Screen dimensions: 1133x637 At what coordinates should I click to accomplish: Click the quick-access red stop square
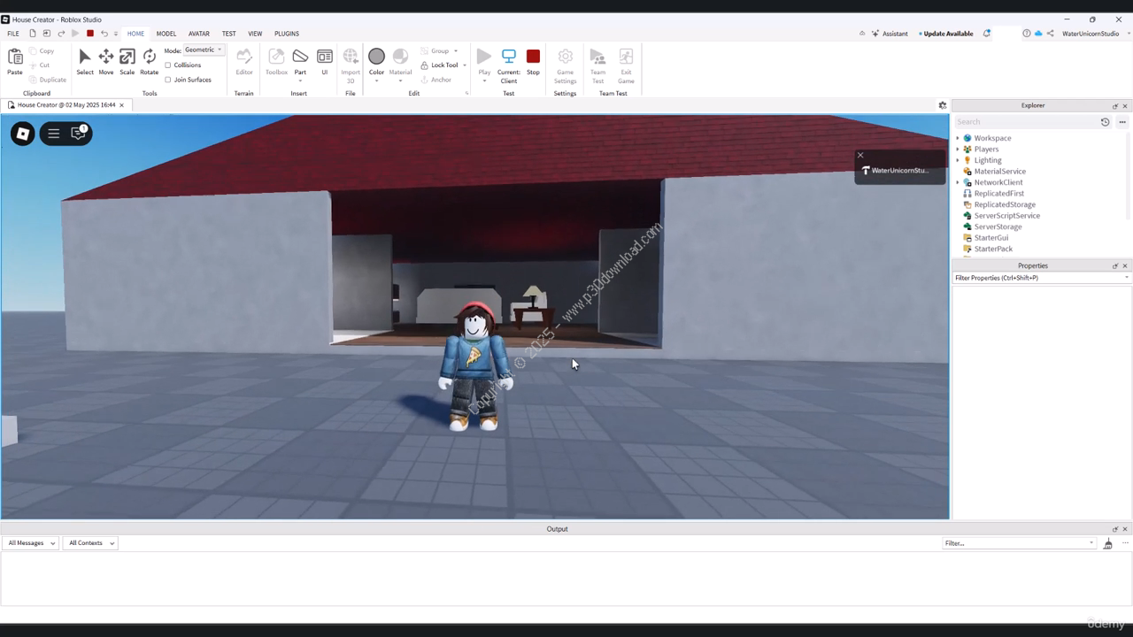(89, 34)
